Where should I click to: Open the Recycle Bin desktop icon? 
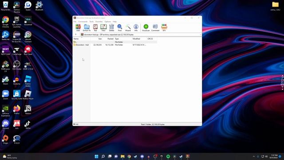[x=6, y=6]
